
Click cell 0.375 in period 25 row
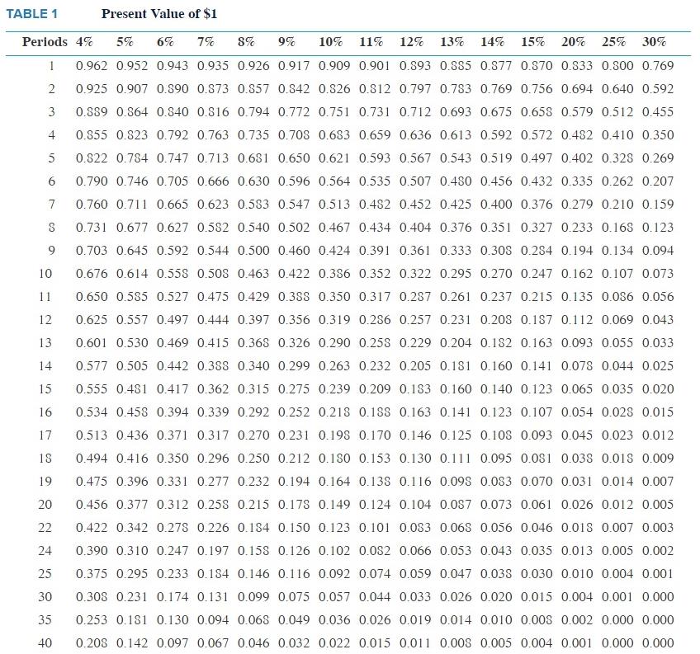(92, 574)
